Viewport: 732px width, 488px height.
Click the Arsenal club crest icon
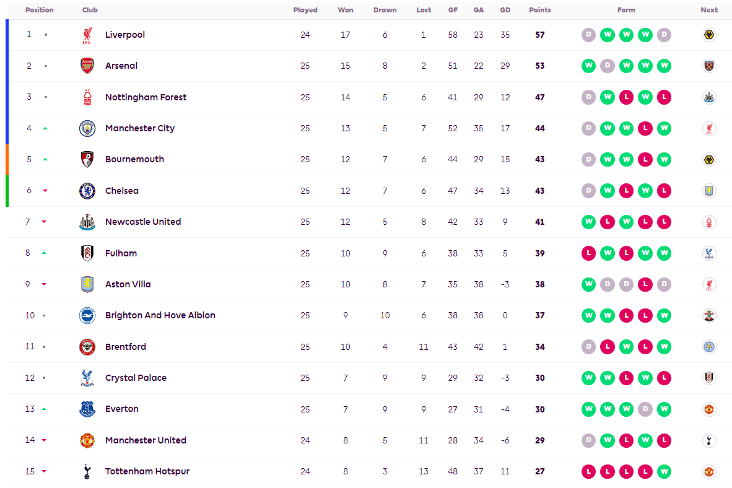pyautogui.click(x=87, y=66)
